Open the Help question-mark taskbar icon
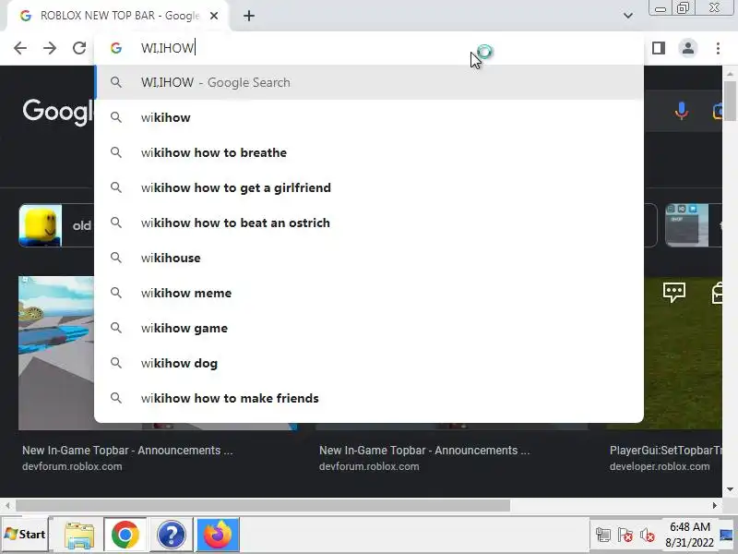The image size is (738, 554). [172, 535]
